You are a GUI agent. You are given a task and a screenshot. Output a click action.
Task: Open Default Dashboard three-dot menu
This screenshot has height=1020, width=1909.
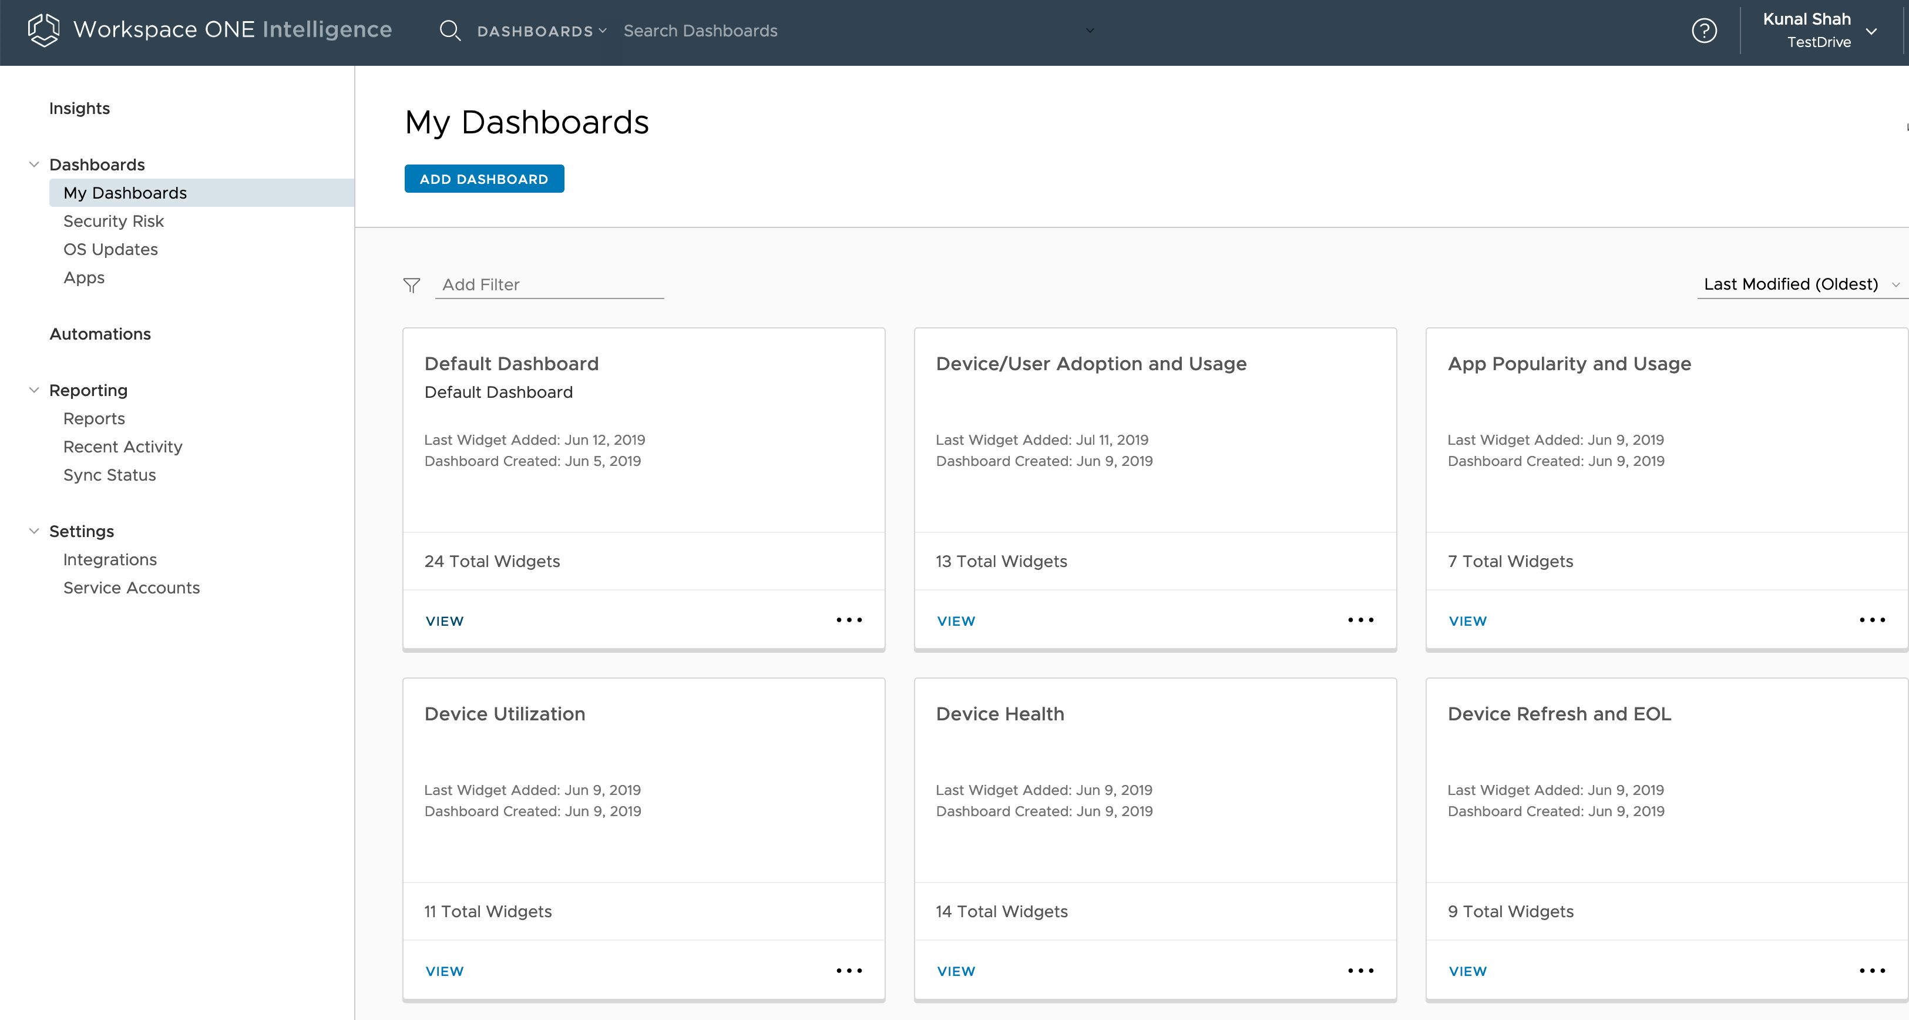tap(849, 620)
